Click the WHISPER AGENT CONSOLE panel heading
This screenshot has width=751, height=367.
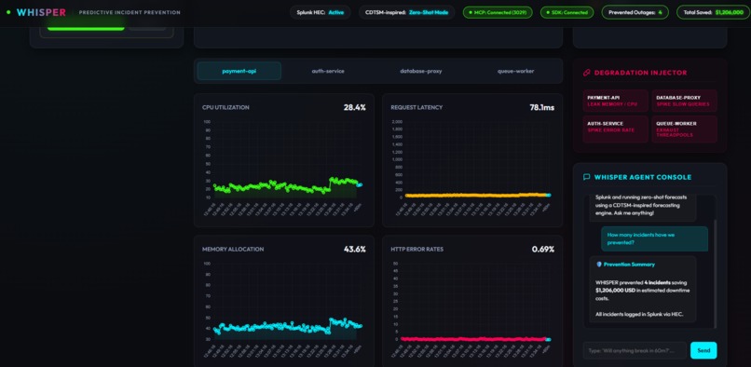coord(643,177)
